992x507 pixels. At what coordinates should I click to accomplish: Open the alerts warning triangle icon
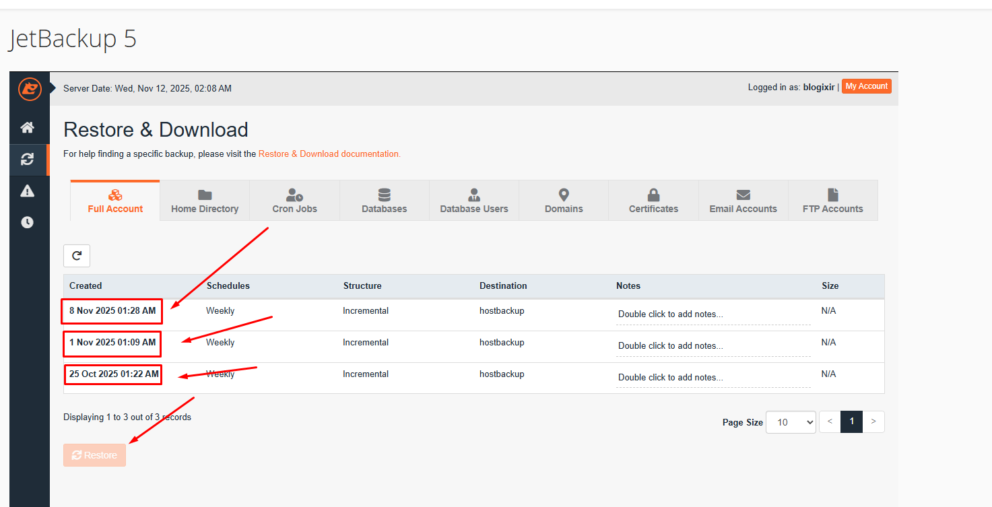click(27, 191)
